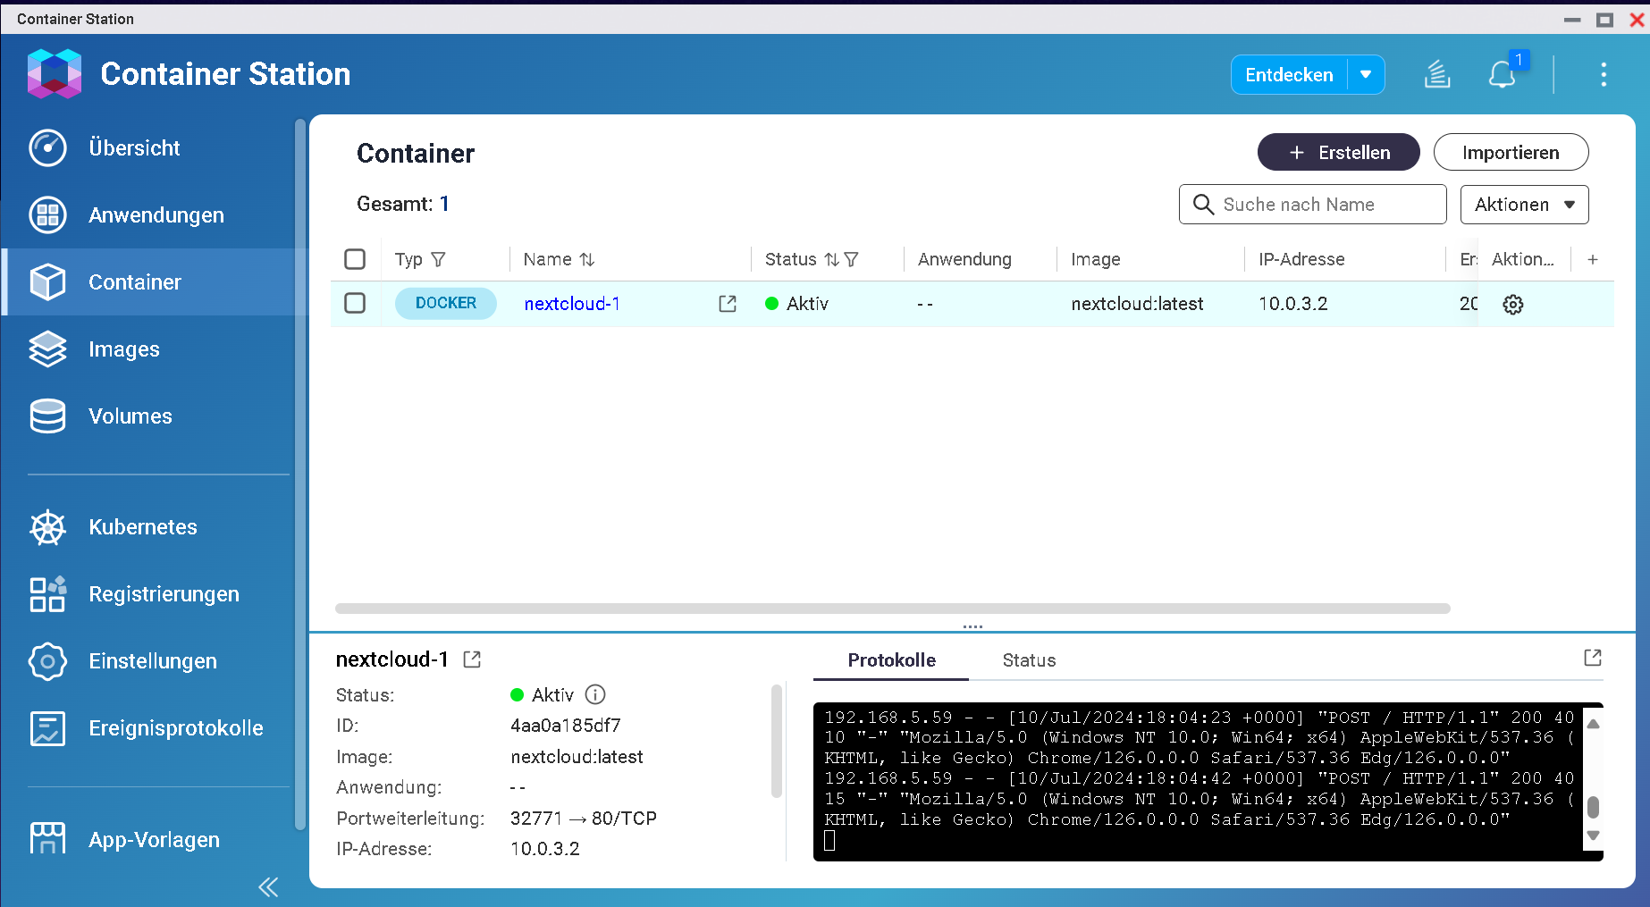Click the search magnifier icon
Screen dimensions: 1650x907
tap(1203, 205)
